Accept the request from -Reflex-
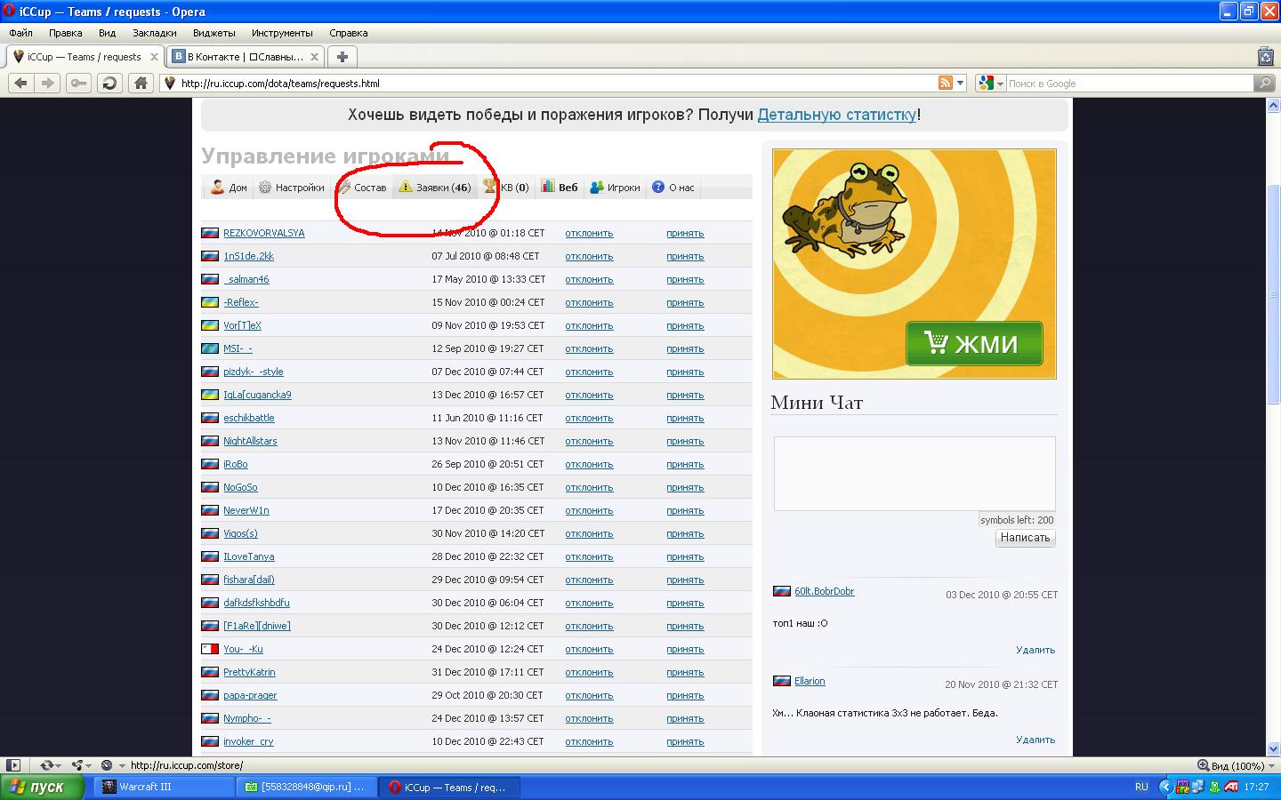The width and height of the screenshot is (1281, 800). click(685, 302)
